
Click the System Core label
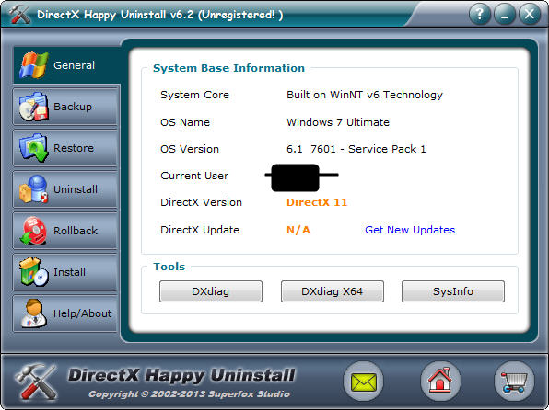tap(194, 95)
